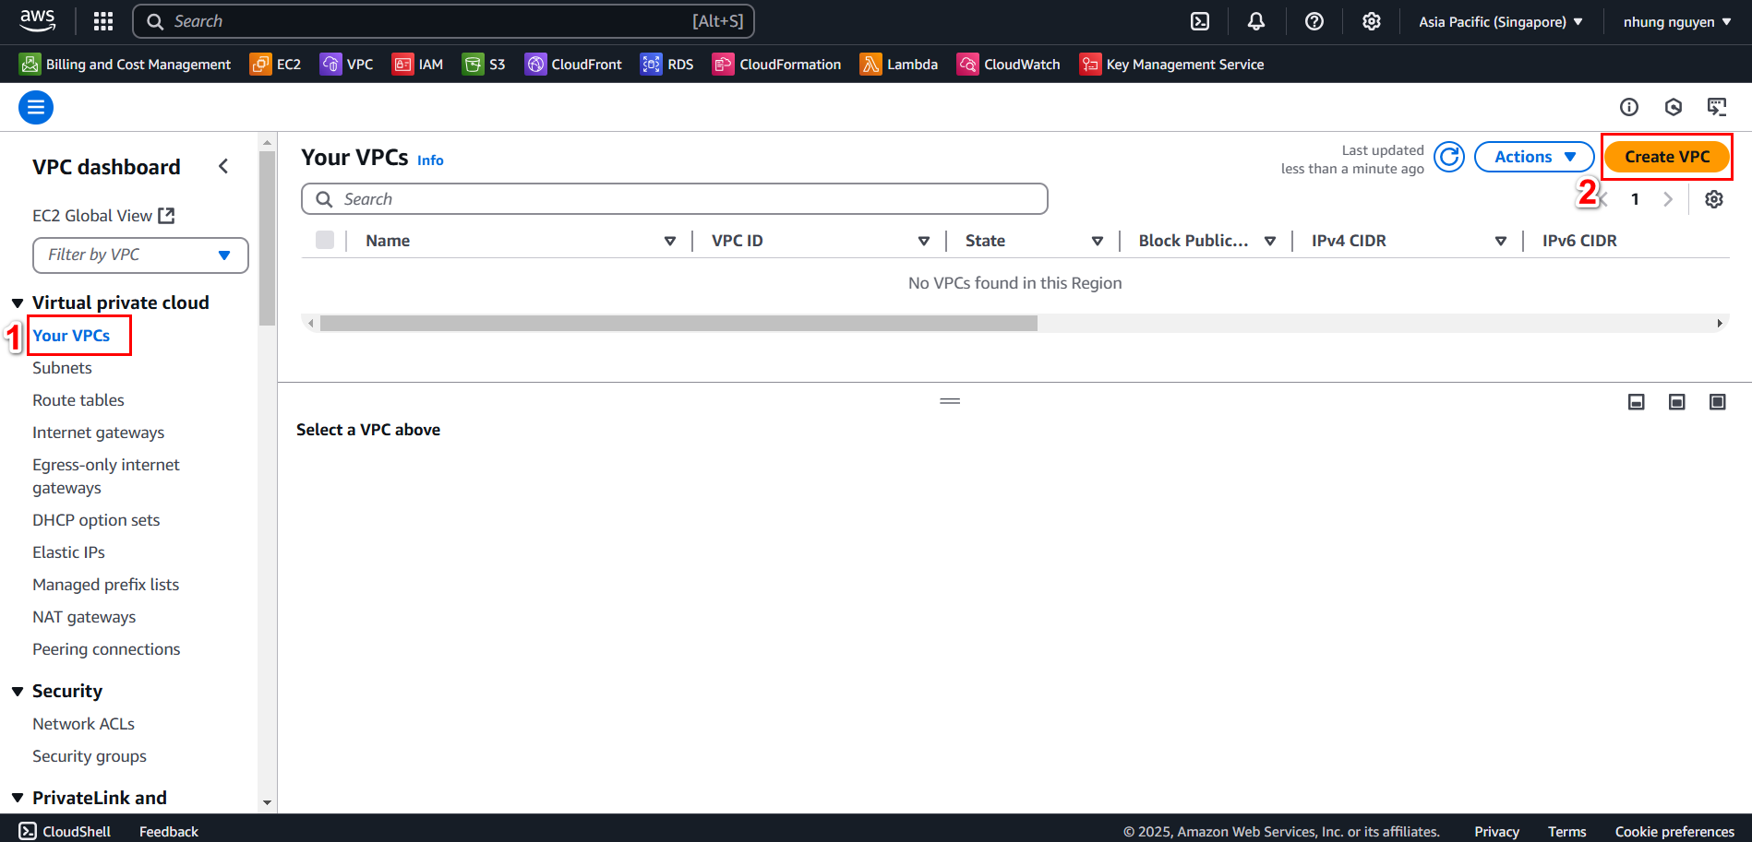The height and width of the screenshot is (842, 1752).
Task: Sort by the State column
Action: [x=1097, y=241]
